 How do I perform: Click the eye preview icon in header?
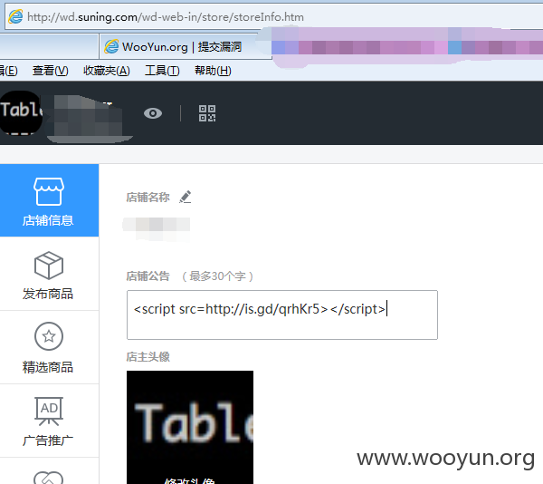(153, 113)
